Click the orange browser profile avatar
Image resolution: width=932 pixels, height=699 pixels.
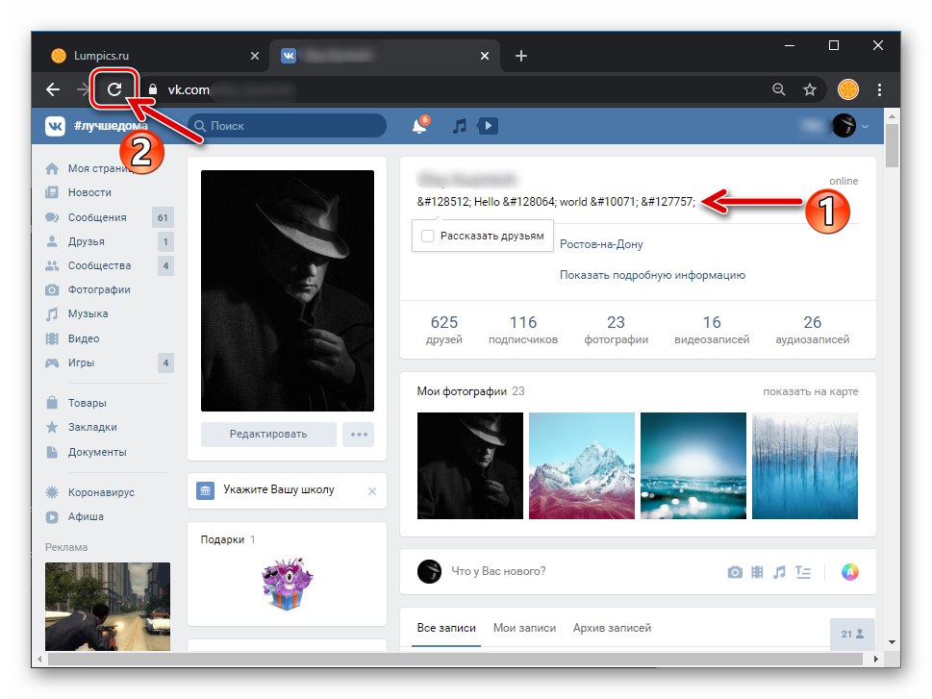(x=848, y=89)
